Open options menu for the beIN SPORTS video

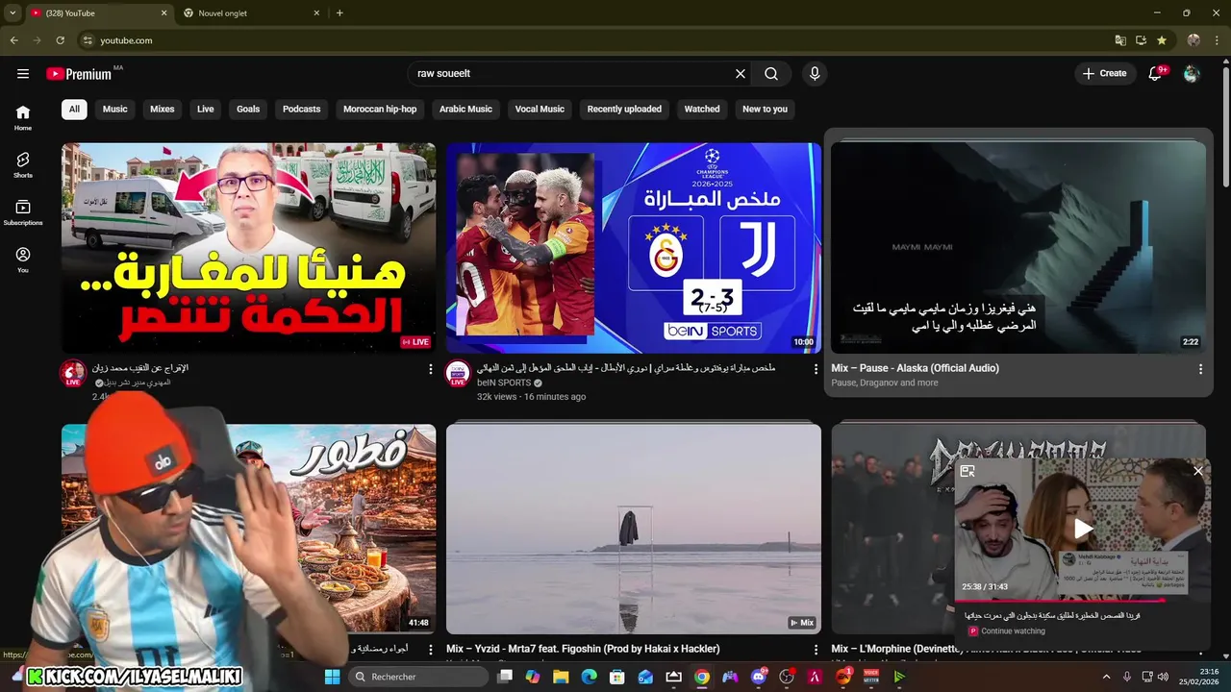(x=816, y=369)
